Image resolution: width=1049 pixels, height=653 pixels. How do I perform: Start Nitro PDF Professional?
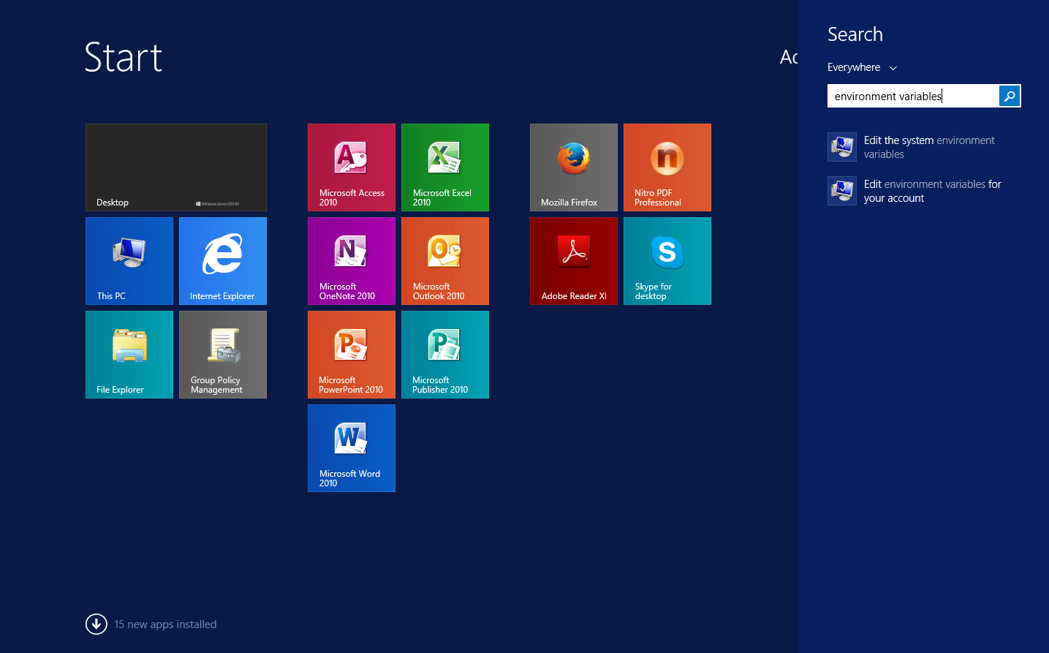point(667,167)
